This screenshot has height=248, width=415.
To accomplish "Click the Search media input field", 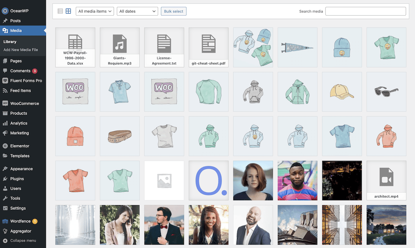I will coord(366,11).
